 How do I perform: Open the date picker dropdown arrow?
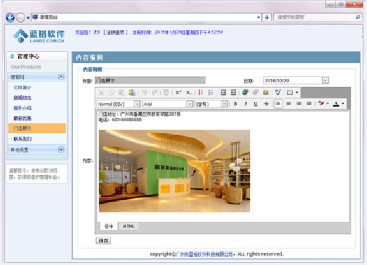325,80
